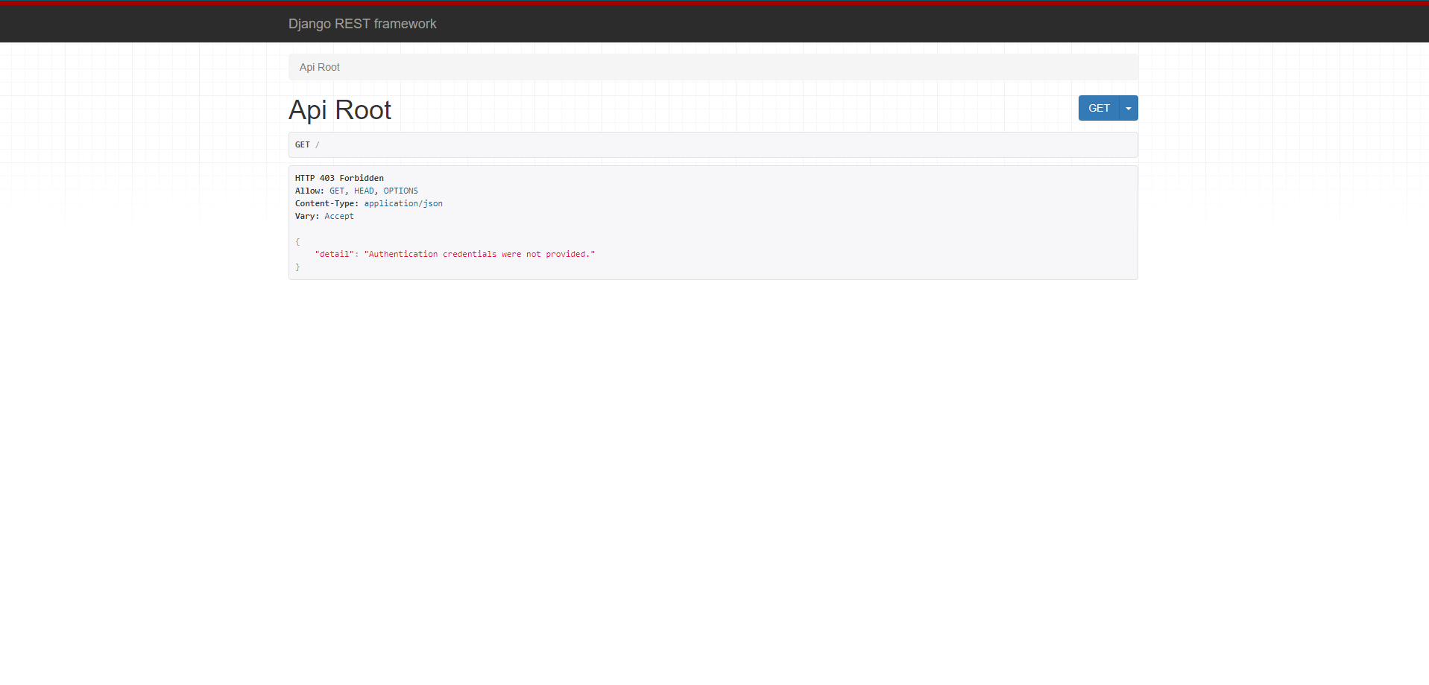Select the 'application/json' Content-Type value
This screenshot has width=1429, height=685.
[x=403, y=203]
